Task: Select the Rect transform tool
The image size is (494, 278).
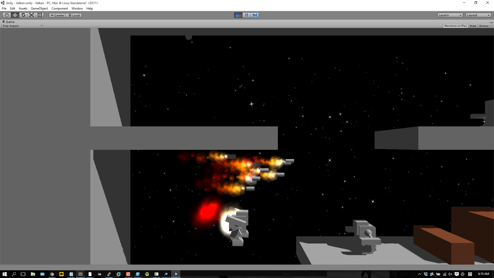Action: pyautogui.click(x=40, y=15)
